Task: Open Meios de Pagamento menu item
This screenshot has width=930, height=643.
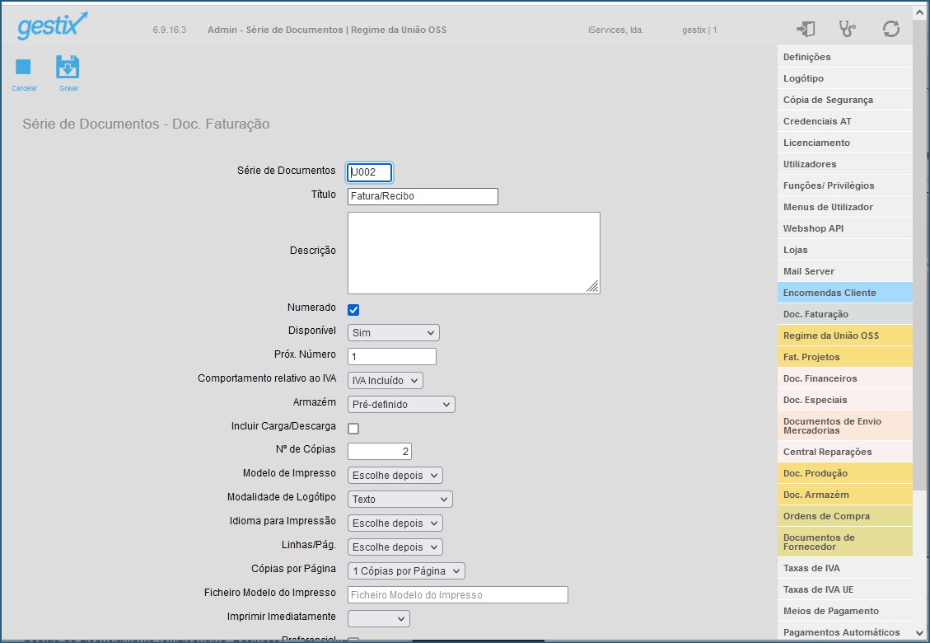Action: (x=844, y=611)
